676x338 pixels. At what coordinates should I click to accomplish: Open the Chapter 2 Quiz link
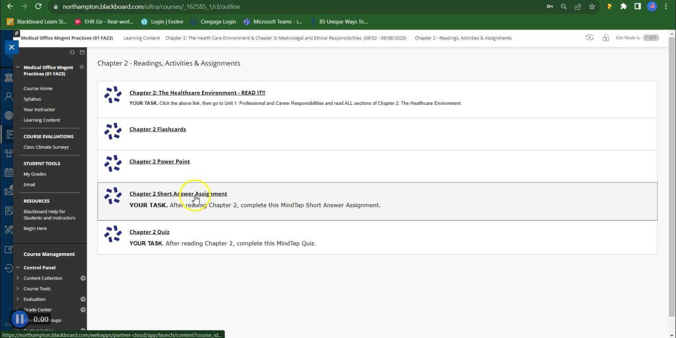(x=149, y=232)
